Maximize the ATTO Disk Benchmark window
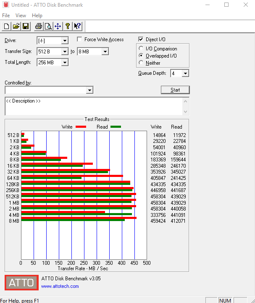The width and height of the screenshot is (255, 303). tap(226, 5)
